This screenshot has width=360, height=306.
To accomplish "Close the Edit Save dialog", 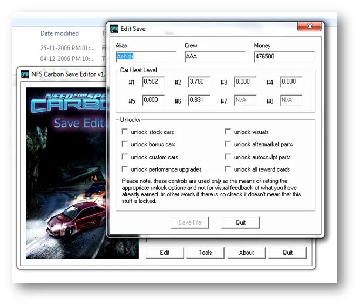I will pos(309,26).
